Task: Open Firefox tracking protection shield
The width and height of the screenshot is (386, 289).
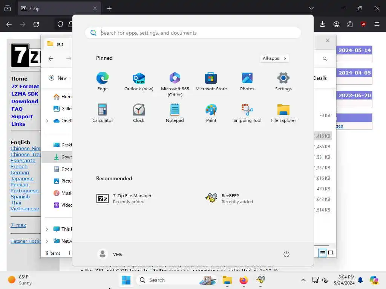Action: click(60, 24)
